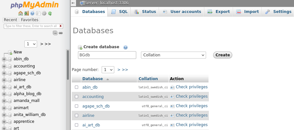The image size is (294, 130).
Task: Click the help icon beside Create database
Action: point(125,47)
